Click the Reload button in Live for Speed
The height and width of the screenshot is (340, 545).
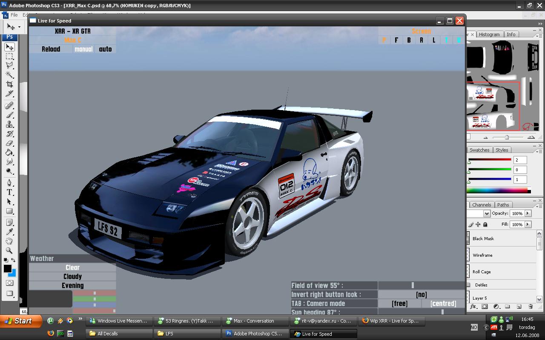pyautogui.click(x=51, y=49)
